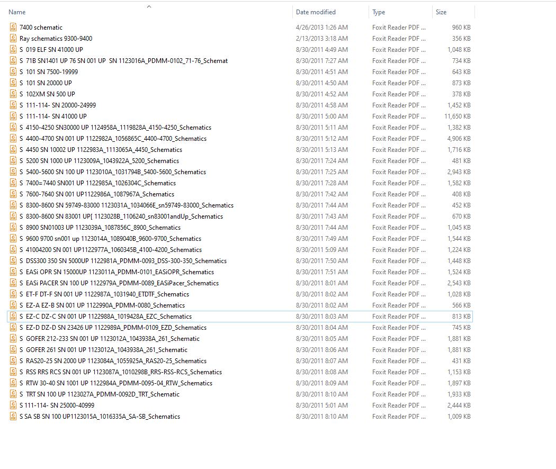This screenshot has width=556, height=469.
Task: Click PDF icon of S 8300-8600 SN 59749-83000 file
Action: [13, 205]
